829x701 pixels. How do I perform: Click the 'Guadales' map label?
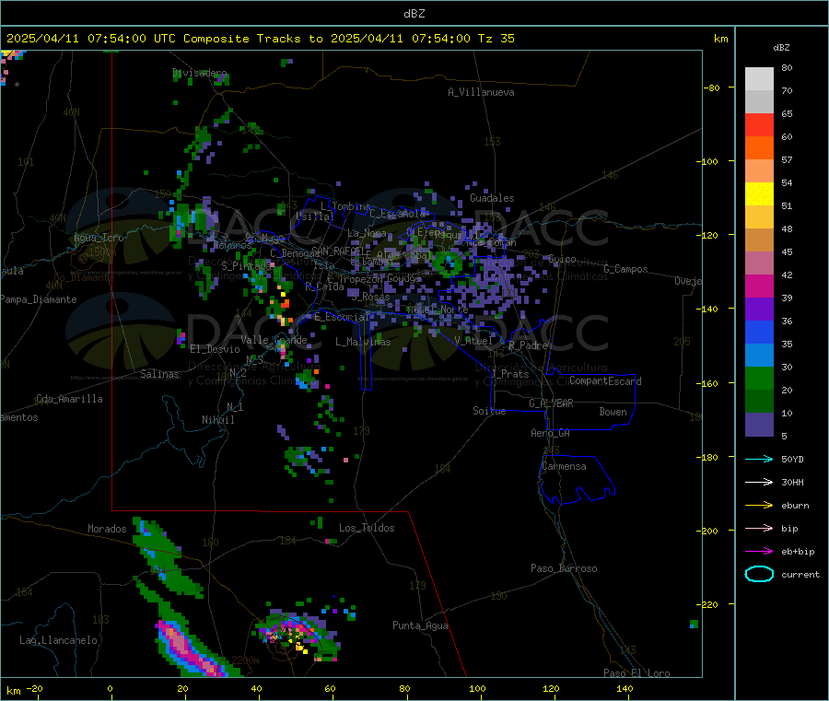point(492,198)
